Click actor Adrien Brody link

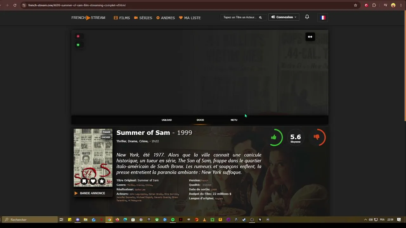pos(155,194)
